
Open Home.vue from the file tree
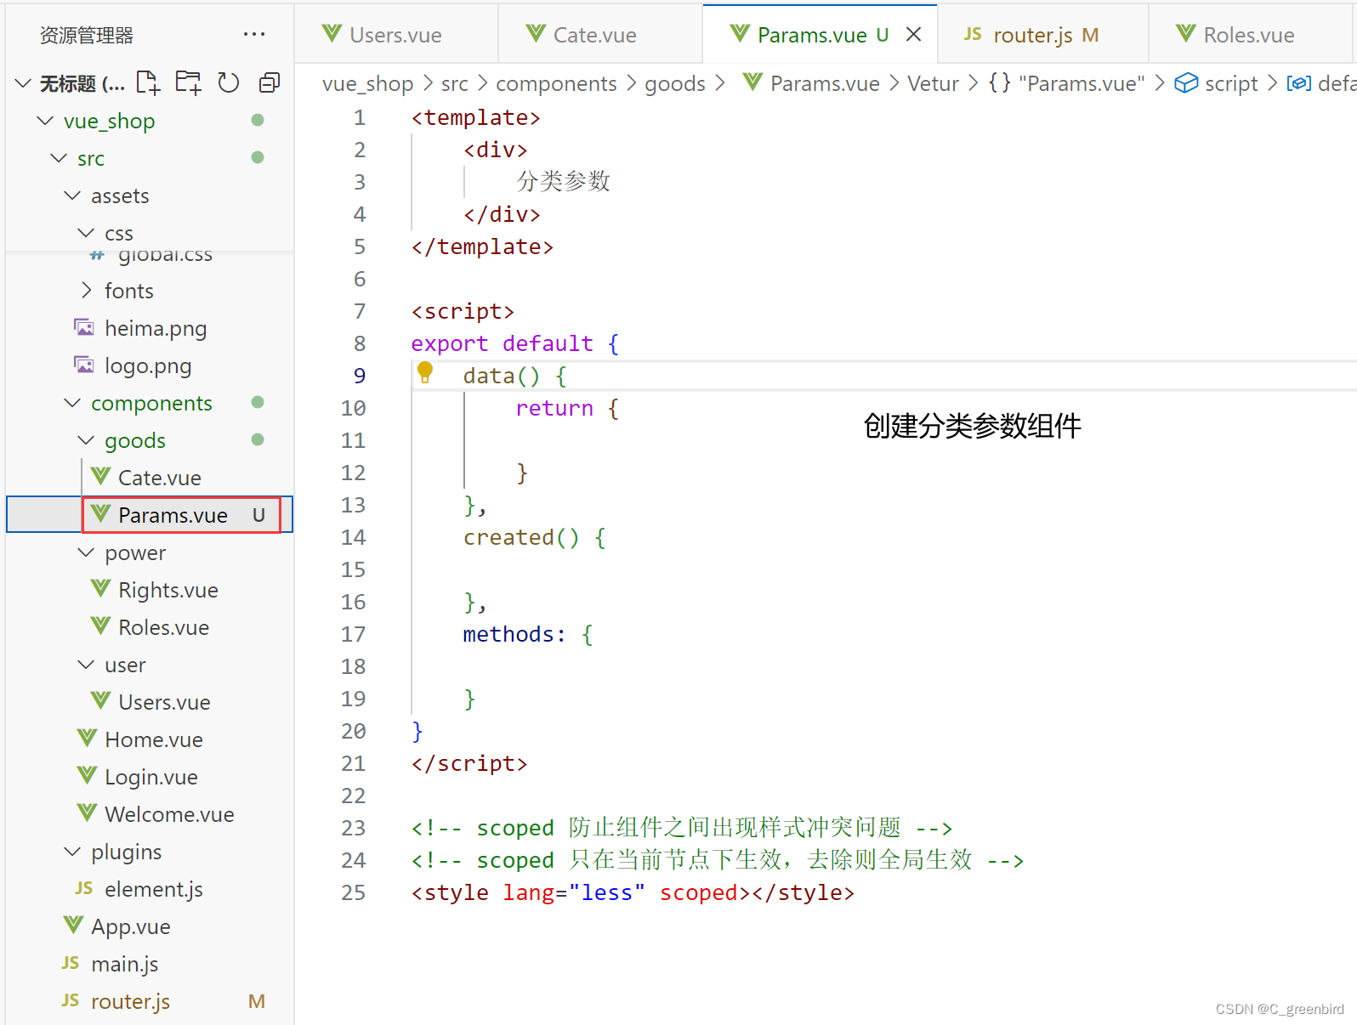[150, 739]
